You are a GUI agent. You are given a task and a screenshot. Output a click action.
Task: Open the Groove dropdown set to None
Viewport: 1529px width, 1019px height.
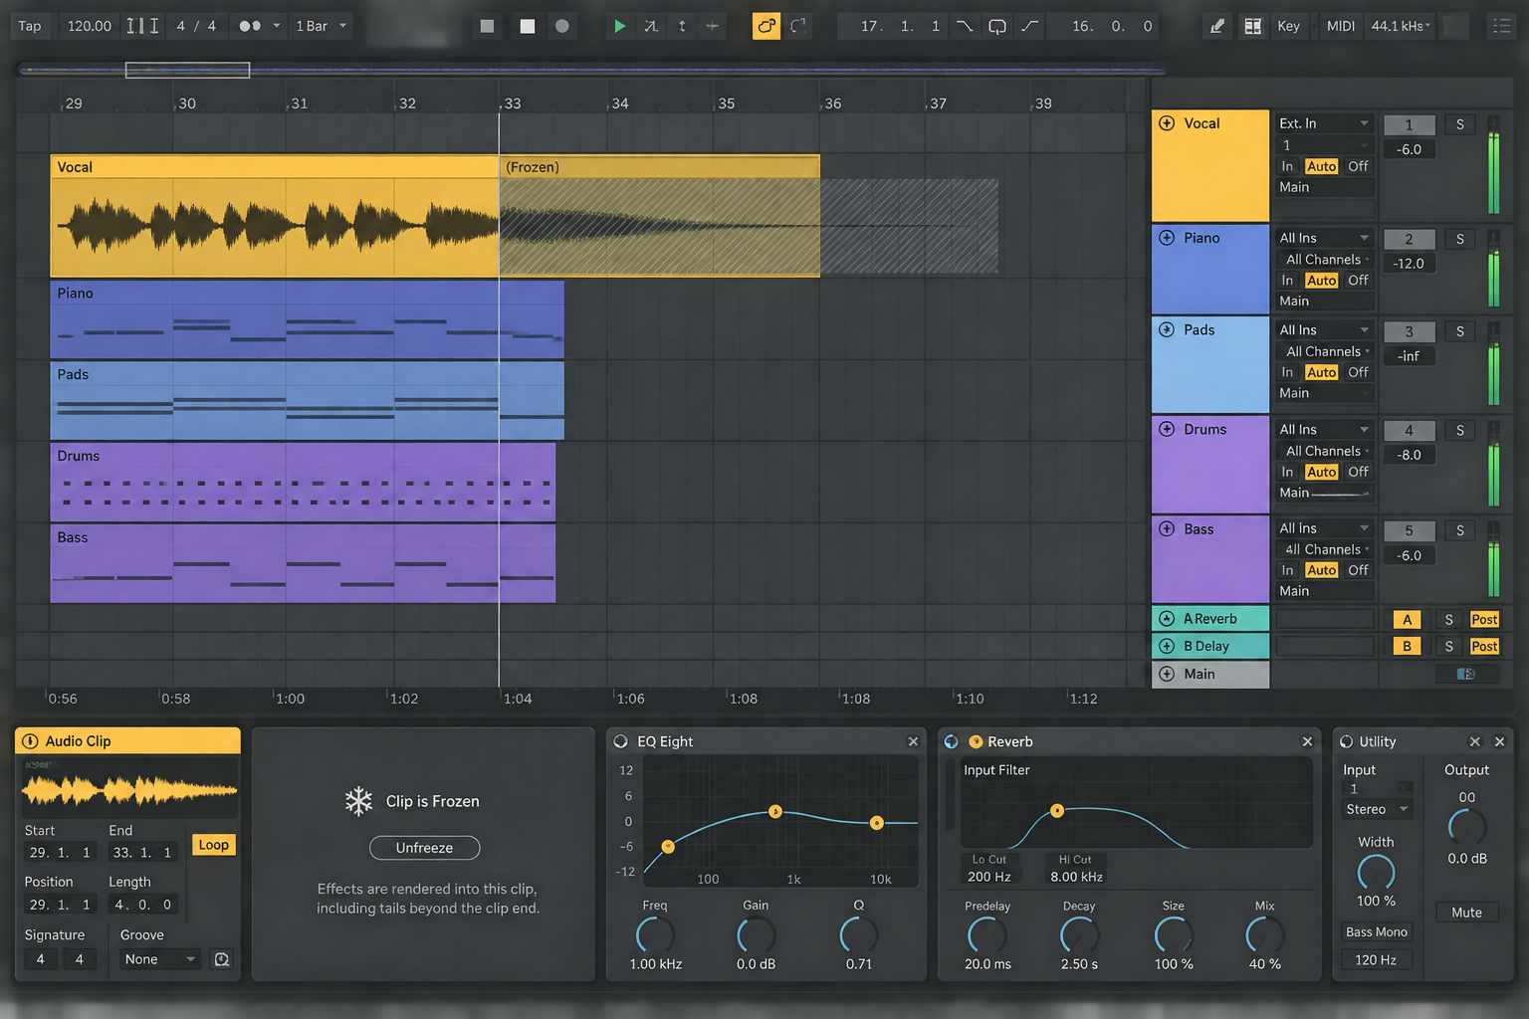coord(159,959)
